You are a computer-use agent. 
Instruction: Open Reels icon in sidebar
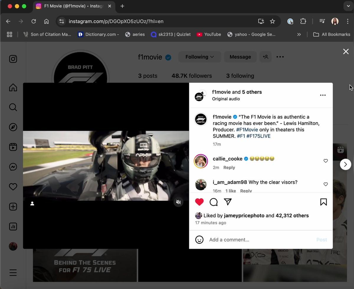[x=13, y=147]
